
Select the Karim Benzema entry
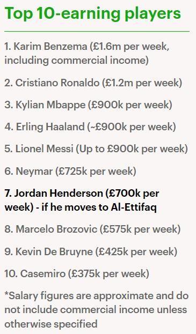click(x=87, y=53)
